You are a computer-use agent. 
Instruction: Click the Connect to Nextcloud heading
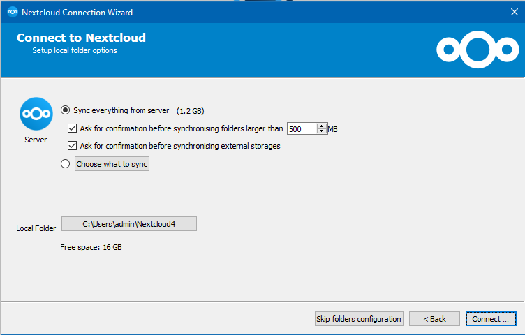pyautogui.click(x=81, y=38)
